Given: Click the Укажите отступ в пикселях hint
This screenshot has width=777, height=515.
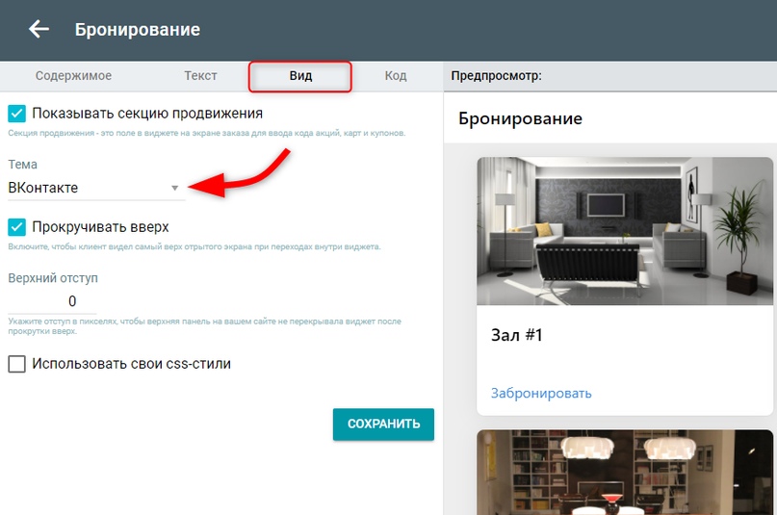Looking at the screenshot, I should (205, 326).
